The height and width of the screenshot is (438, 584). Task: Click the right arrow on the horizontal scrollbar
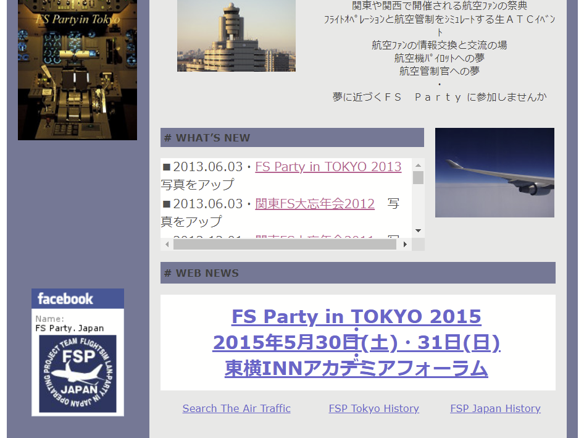point(405,245)
